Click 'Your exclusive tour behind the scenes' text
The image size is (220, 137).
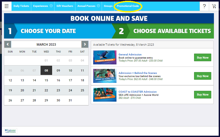point(140,76)
